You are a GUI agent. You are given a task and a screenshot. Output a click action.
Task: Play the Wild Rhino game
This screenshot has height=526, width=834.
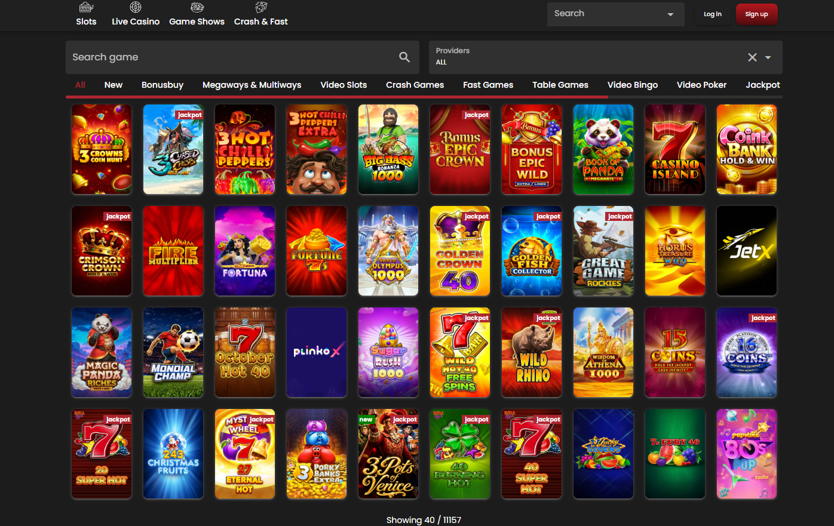point(532,352)
